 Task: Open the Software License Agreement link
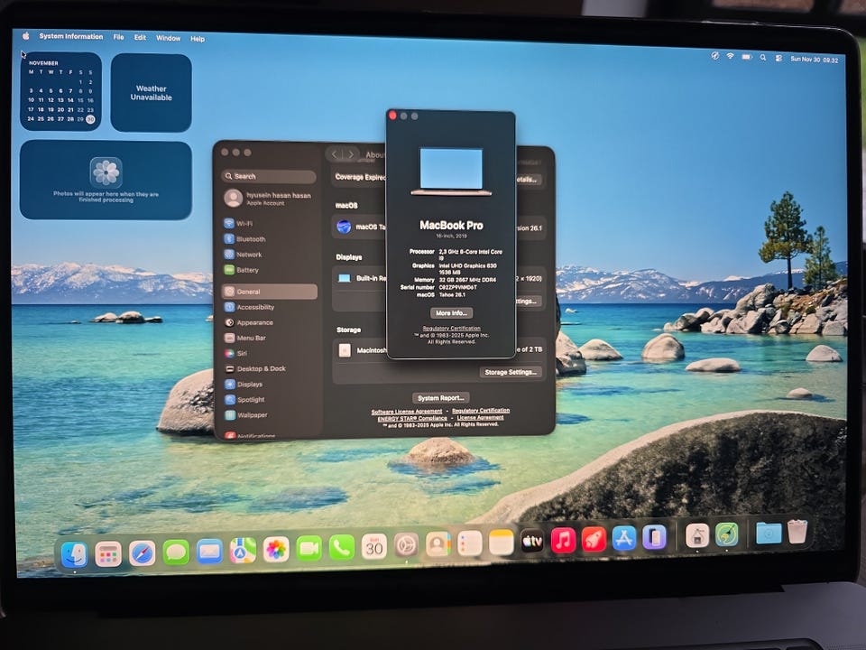(407, 412)
